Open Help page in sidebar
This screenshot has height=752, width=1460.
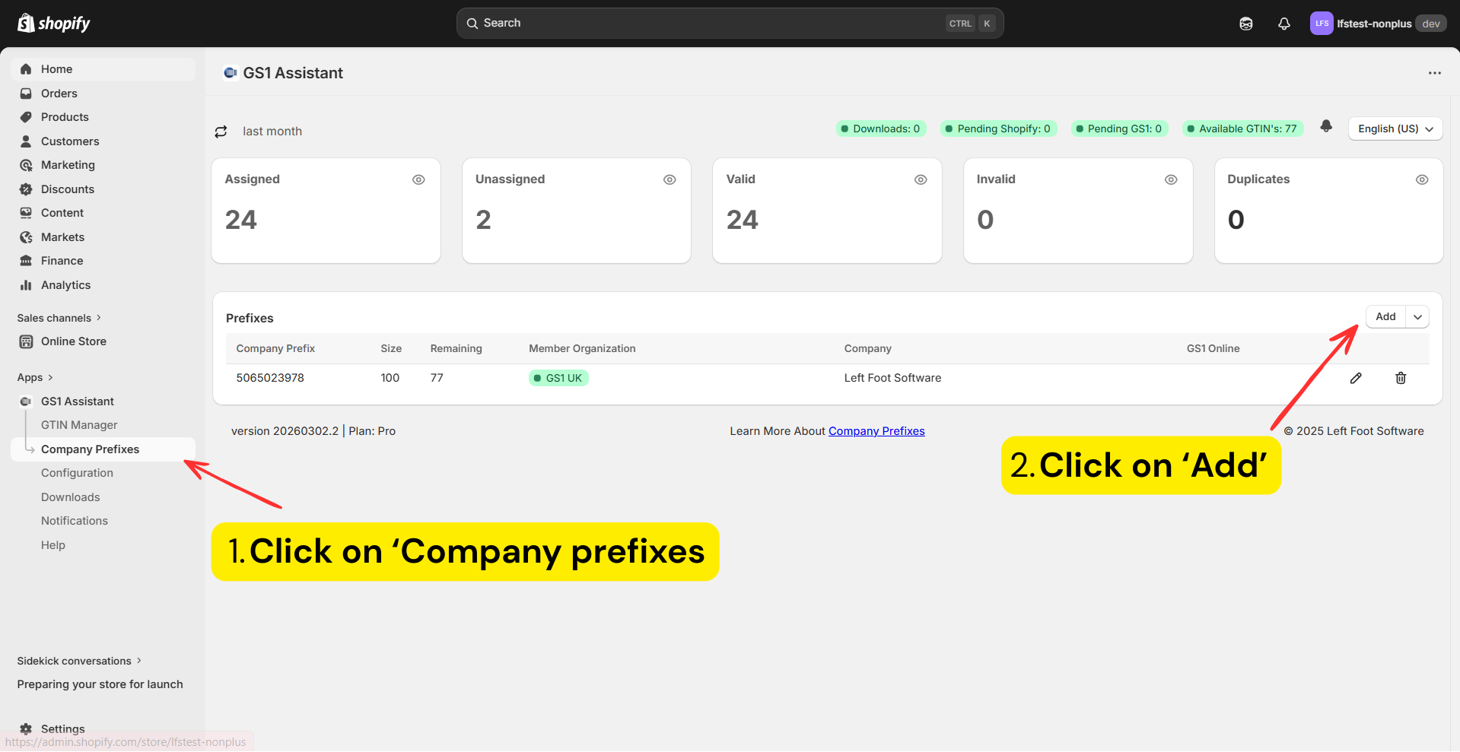[53, 545]
